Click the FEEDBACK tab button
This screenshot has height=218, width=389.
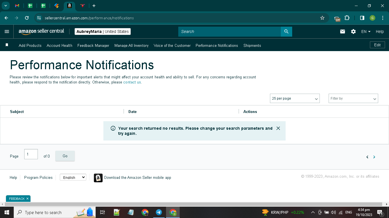click(x=17, y=199)
